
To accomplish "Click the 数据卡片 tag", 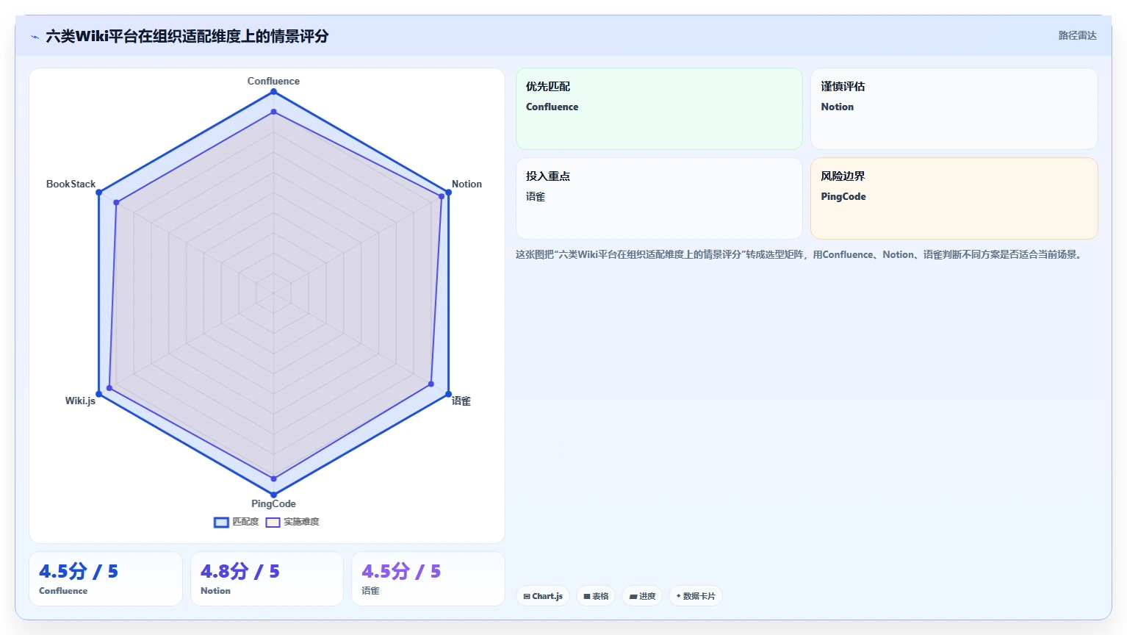I will tap(696, 596).
